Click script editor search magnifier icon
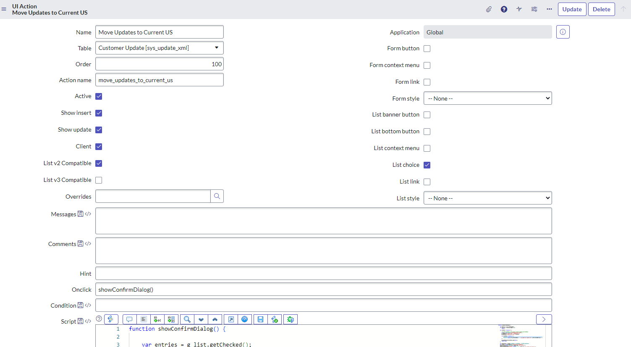The height and width of the screenshot is (347, 631). pos(187,319)
